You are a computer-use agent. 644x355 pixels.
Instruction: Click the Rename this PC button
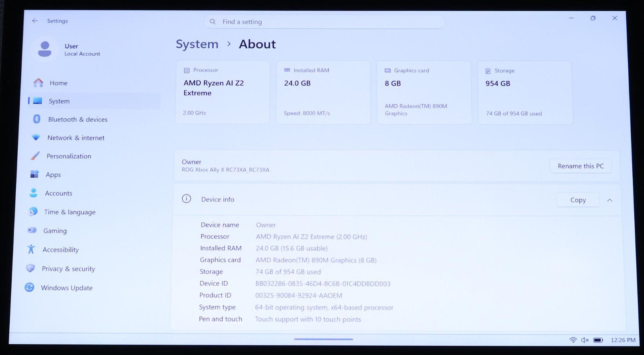pyautogui.click(x=581, y=166)
